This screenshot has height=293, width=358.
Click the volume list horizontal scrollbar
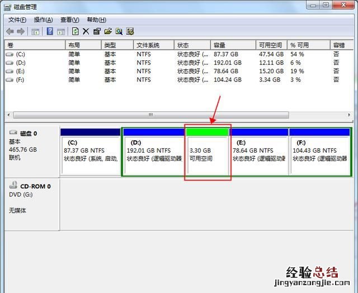point(150,115)
